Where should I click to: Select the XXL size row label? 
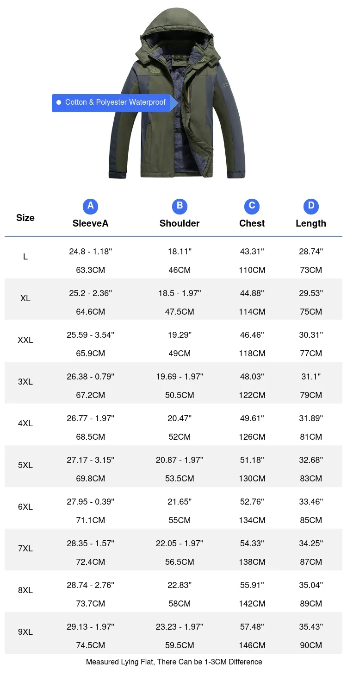25,340
